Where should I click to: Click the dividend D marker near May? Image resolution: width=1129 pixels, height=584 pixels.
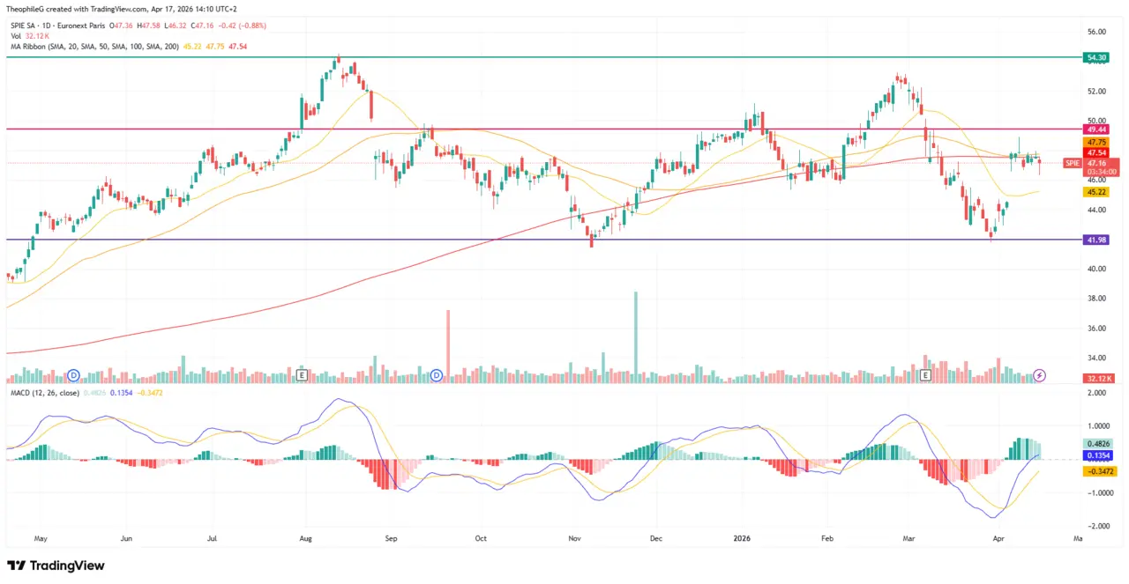[x=74, y=375]
